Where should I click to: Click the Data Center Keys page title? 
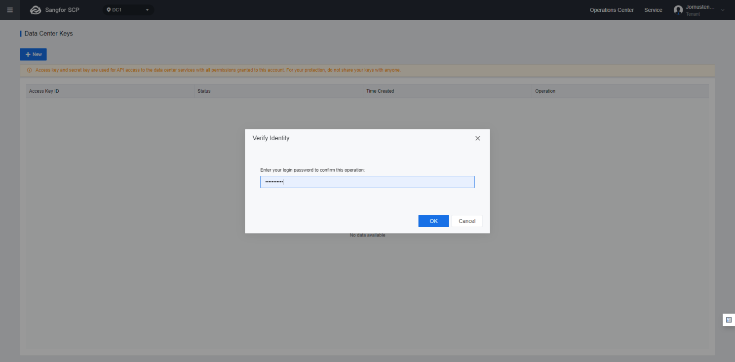point(48,34)
